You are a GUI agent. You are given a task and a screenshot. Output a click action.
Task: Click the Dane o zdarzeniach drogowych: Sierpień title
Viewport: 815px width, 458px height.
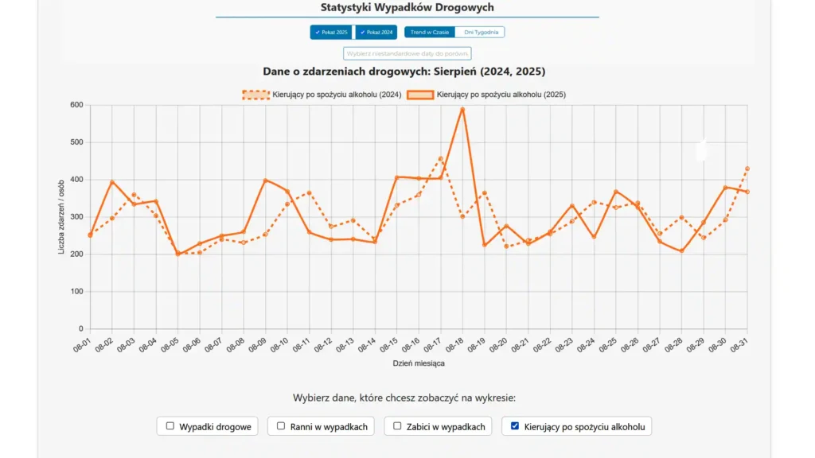click(404, 71)
